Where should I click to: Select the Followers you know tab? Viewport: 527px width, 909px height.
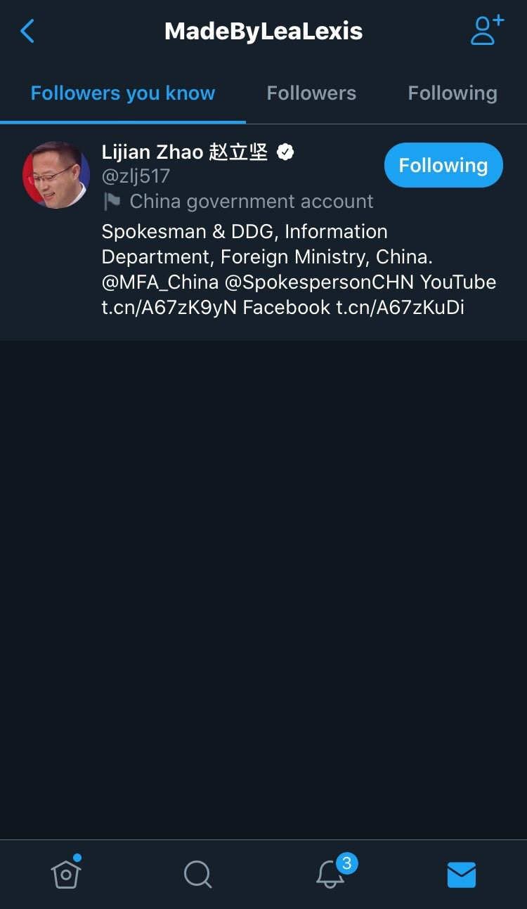[x=123, y=93]
